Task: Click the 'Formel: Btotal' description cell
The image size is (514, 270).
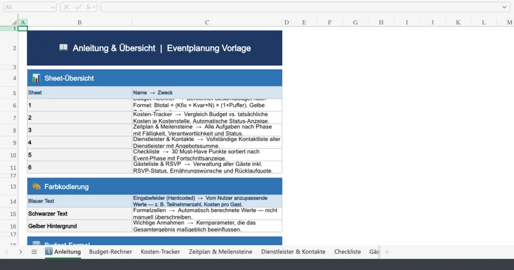Action: coord(207,106)
